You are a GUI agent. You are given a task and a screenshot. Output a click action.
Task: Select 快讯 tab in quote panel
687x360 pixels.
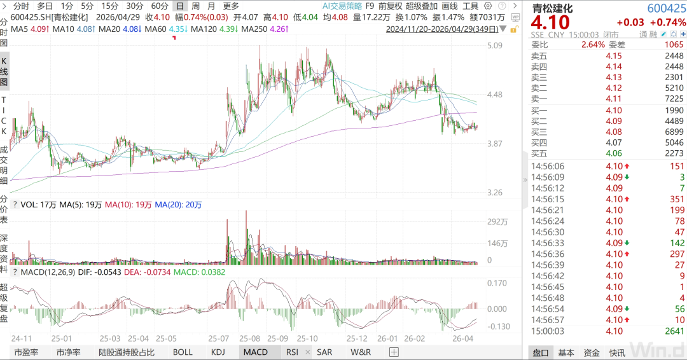(617, 352)
